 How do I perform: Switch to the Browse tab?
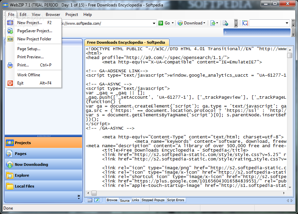[112, 200]
